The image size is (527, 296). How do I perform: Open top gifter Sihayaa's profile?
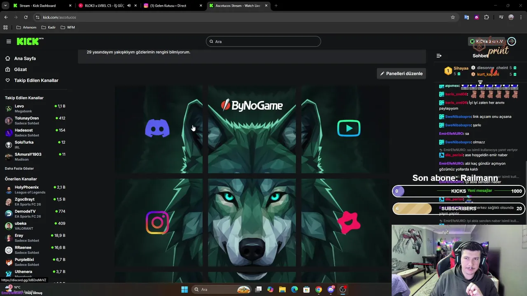coord(461,68)
